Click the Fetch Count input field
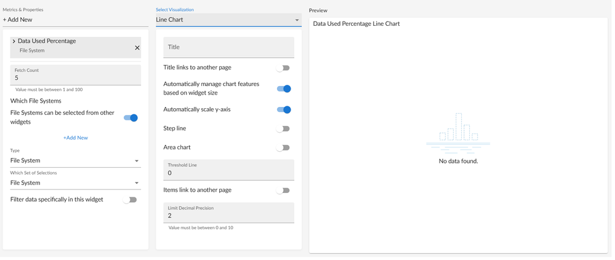 point(75,78)
